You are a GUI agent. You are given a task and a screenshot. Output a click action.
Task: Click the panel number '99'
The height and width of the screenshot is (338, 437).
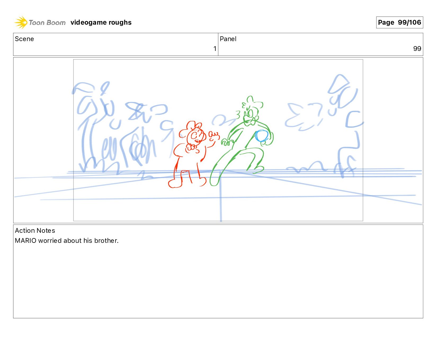pyautogui.click(x=417, y=49)
